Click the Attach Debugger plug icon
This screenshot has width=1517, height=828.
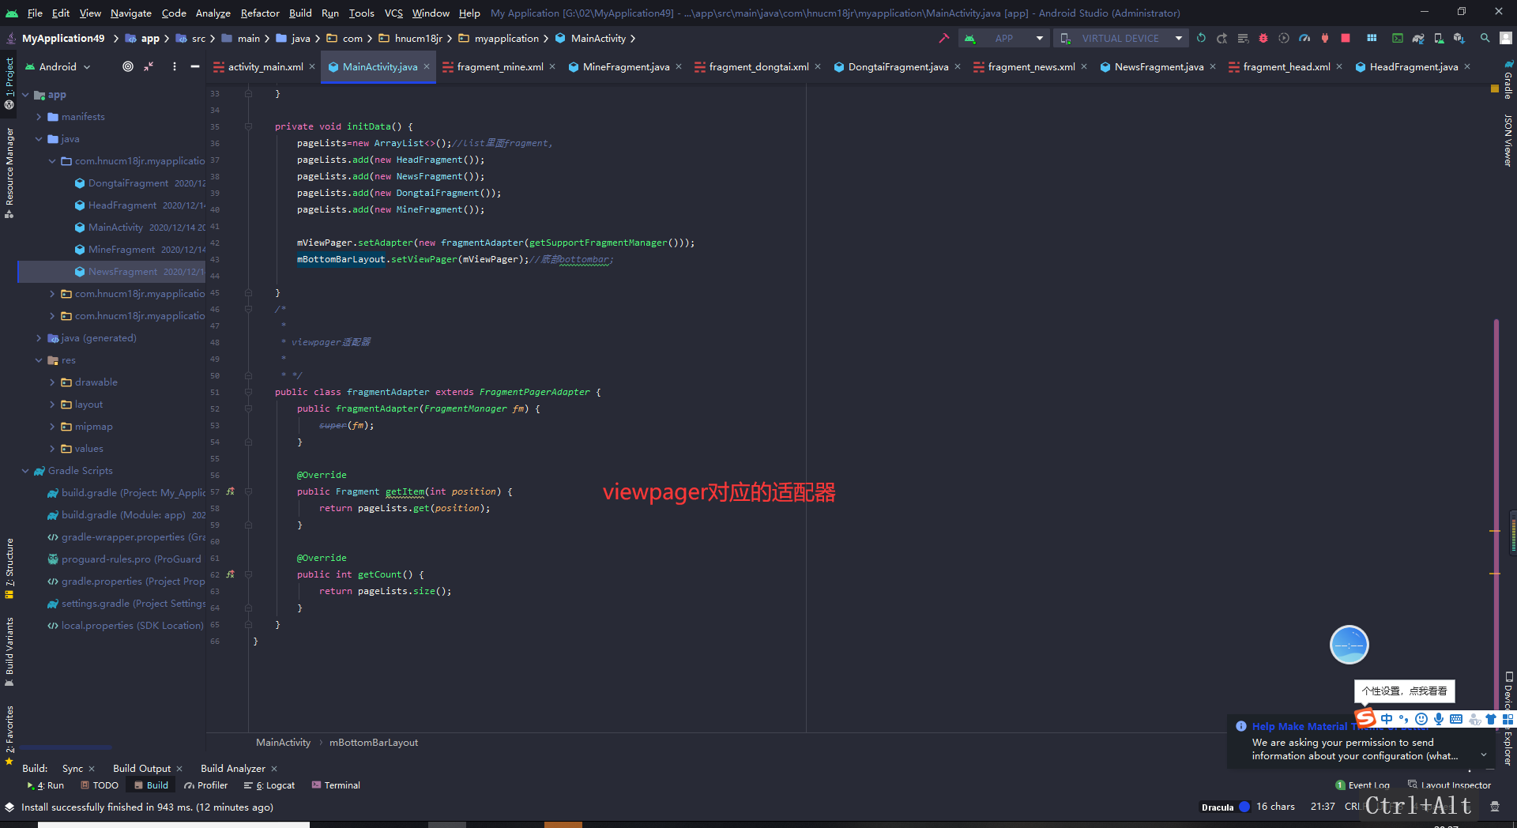[1325, 38]
